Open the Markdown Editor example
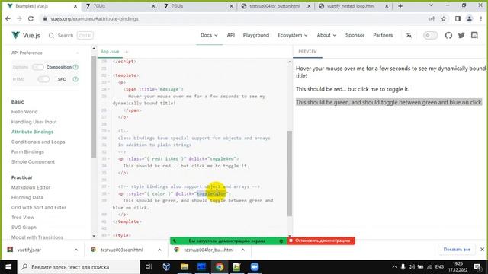 tap(30, 188)
